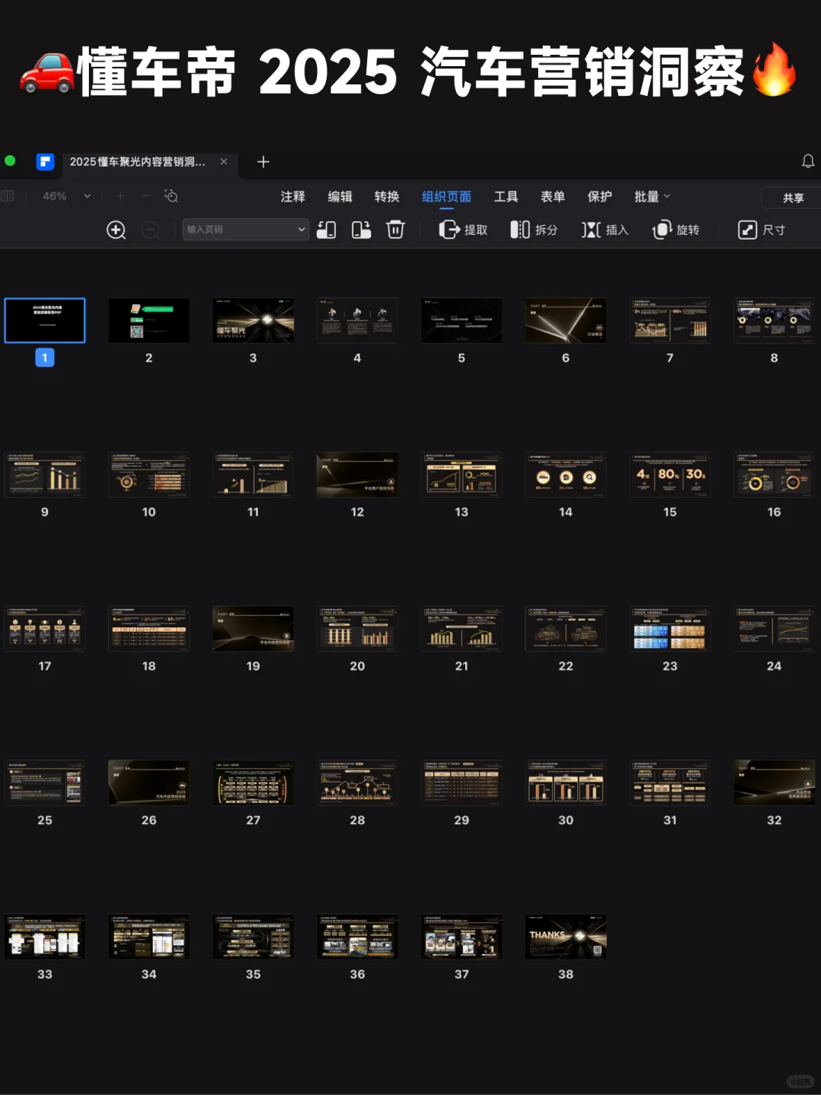The image size is (821, 1095).
Task: Select page 8 thumbnail
Action: coord(774,320)
